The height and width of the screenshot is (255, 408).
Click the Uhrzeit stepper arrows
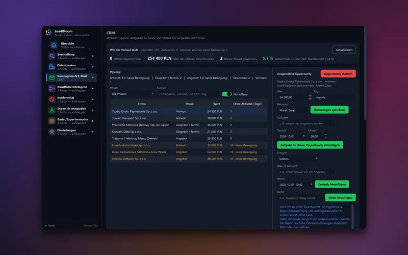pos(326,136)
